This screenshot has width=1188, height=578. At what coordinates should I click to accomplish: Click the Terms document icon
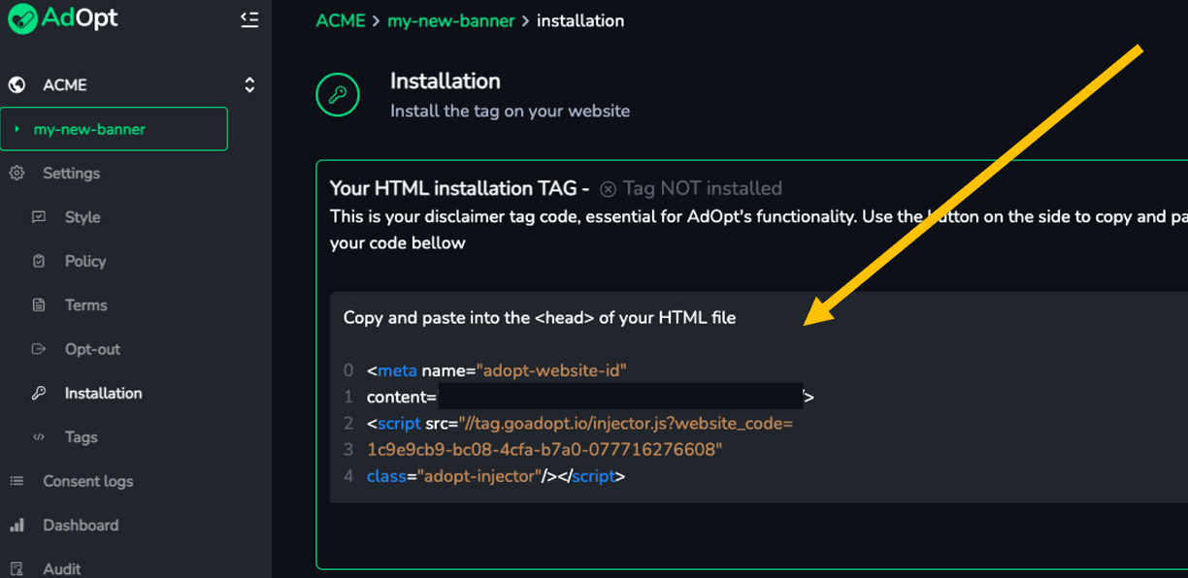tap(39, 305)
